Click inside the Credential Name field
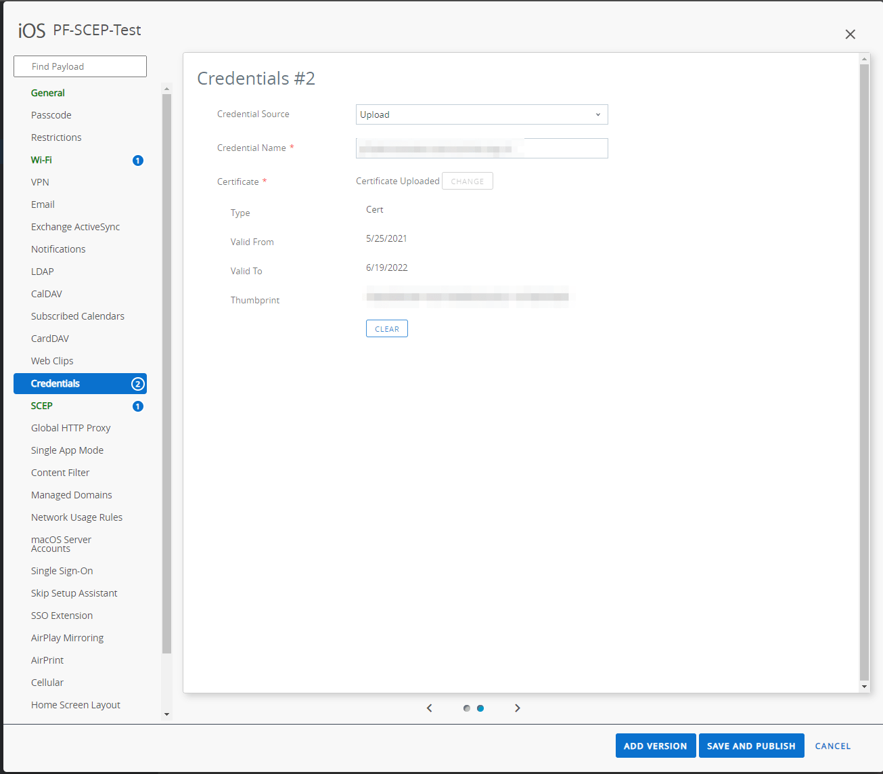883x774 pixels. [x=481, y=148]
